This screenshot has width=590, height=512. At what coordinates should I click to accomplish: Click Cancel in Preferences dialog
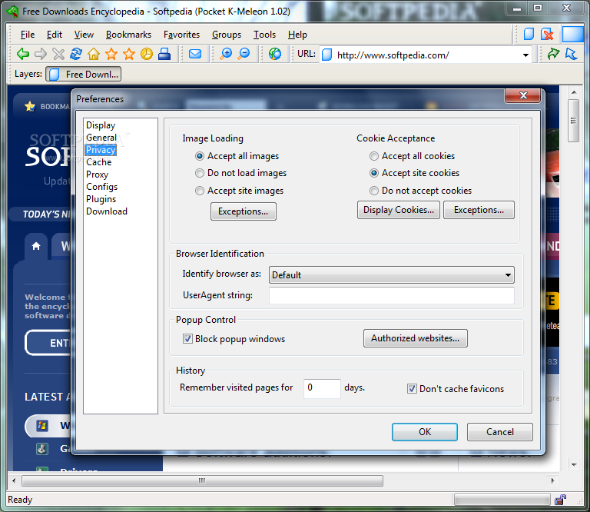point(499,432)
